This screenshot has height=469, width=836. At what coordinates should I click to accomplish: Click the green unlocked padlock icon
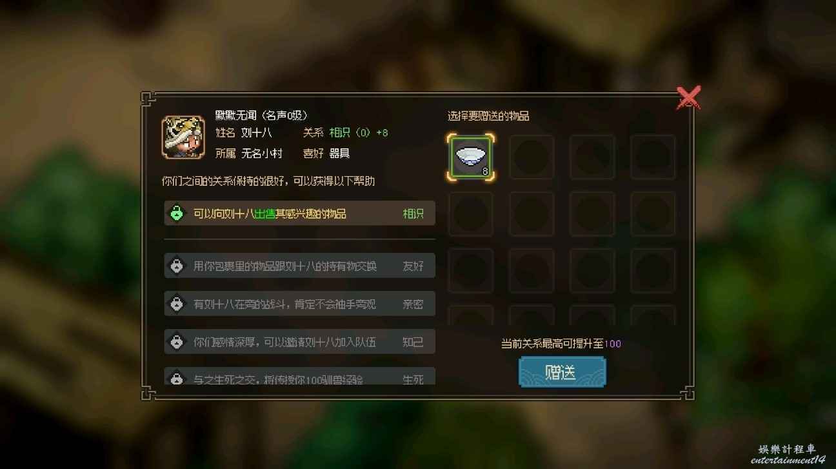(x=176, y=213)
